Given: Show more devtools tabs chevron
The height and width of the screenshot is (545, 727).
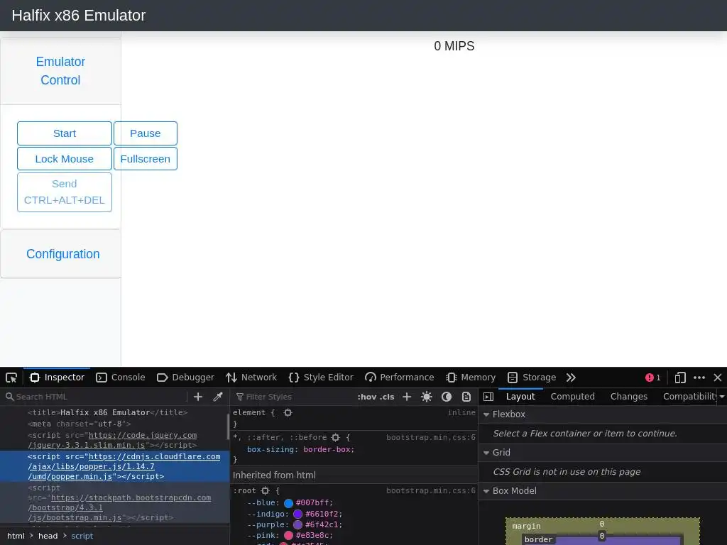Looking at the screenshot, I should tap(571, 378).
